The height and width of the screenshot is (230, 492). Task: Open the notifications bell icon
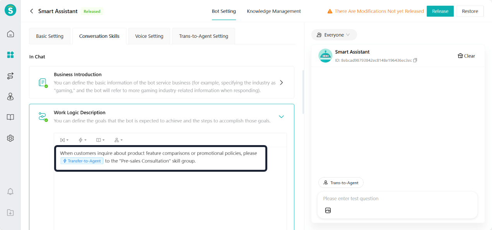(x=10, y=192)
